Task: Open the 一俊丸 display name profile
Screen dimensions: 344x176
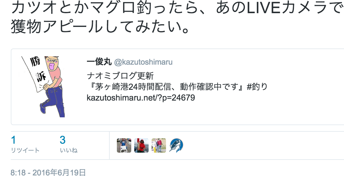Action: click(99, 62)
